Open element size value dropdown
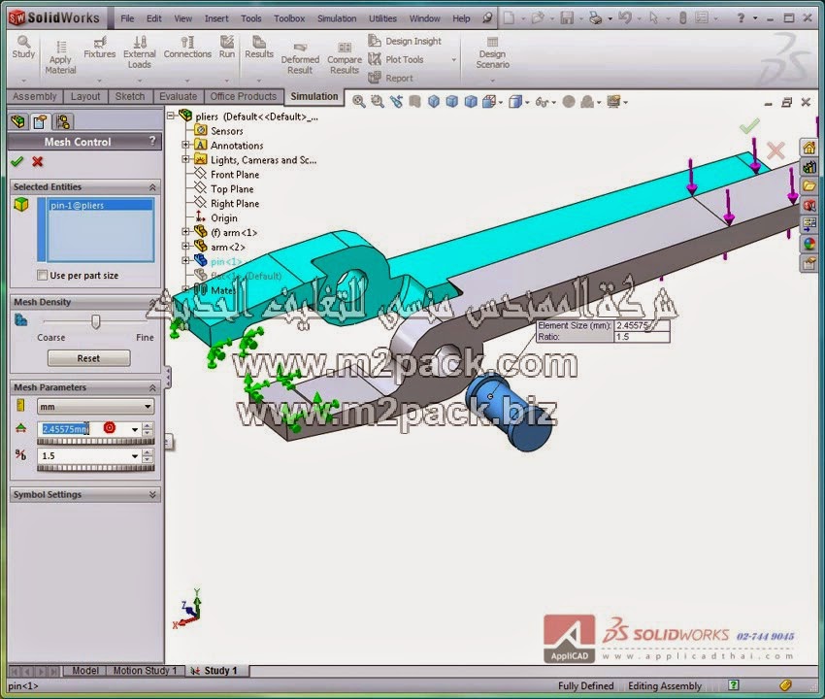The width and height of the screenshot is (825, 699). coord(135,429)
